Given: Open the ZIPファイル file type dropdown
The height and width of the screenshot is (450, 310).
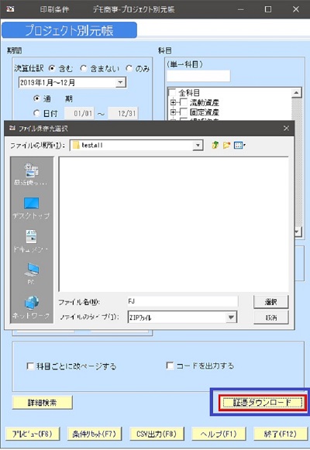Looking at the screenshot, I should pyautogui.click(x=231, y=317).
